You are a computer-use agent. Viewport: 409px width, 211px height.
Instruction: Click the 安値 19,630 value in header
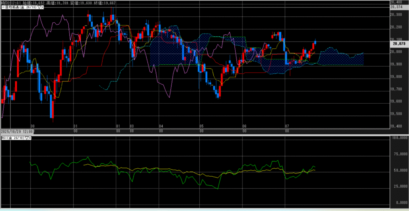tap(83, 2)
